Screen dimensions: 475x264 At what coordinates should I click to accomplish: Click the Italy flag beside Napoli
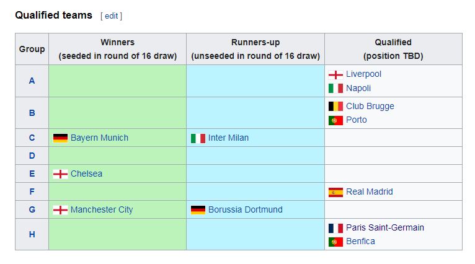click(x=335, y=89)
